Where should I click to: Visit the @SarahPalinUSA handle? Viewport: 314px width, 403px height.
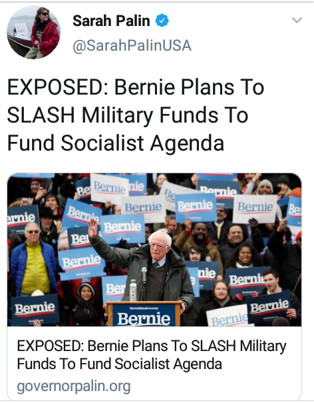point(132,46)
